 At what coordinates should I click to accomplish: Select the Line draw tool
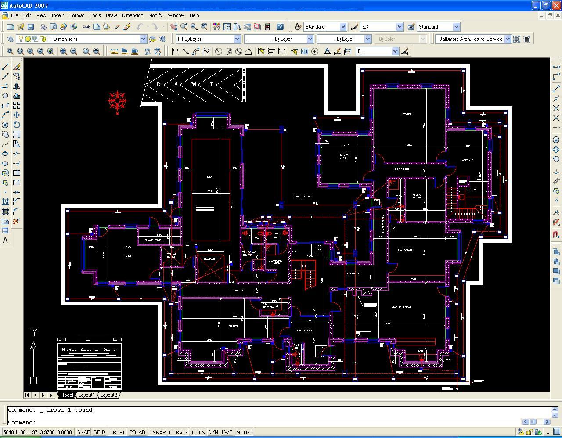(5, 67)
